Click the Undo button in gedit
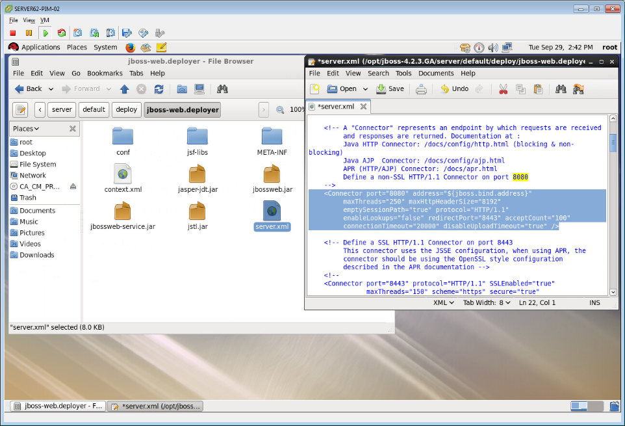 (x=455, y=89)
